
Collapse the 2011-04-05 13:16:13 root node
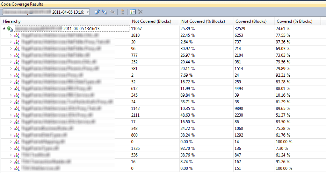tap(4, 28)
